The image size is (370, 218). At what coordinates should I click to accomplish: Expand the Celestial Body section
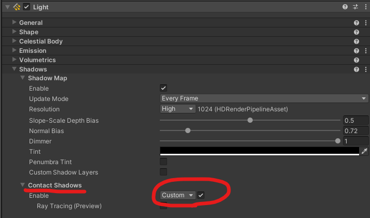click(x=15, y=41)
